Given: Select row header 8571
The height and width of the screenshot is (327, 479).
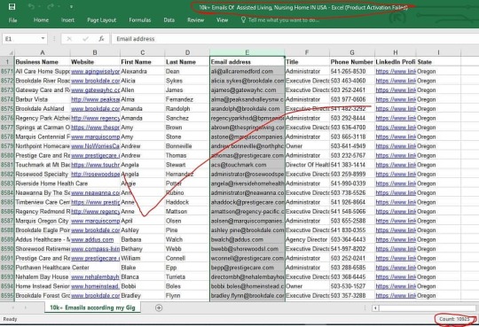Looking at the screenshot, I should (x=7, y=72).
